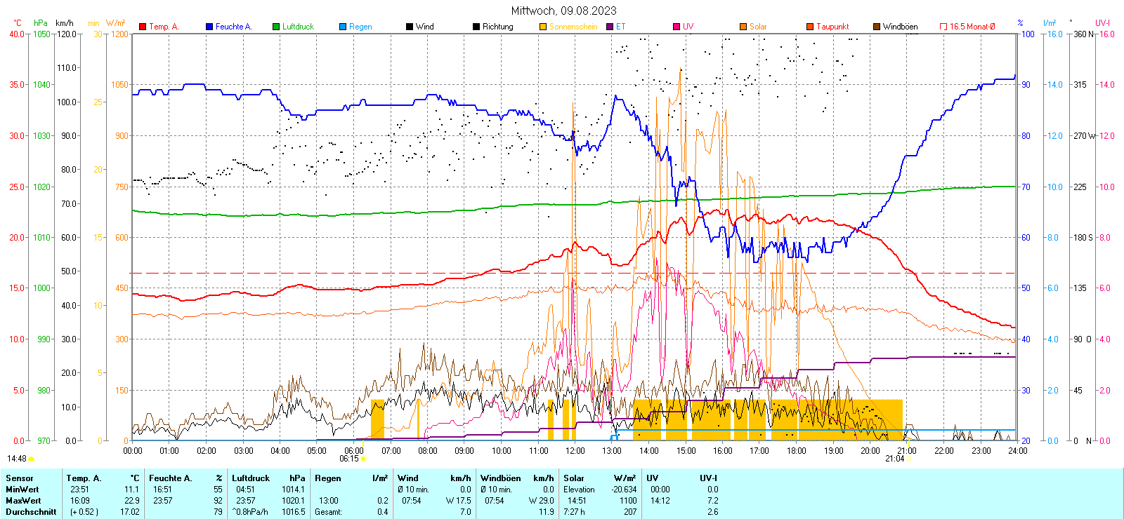The height and width of the screenshot is (519, 1124).
Task: Click the purple ET legend square
Action: 610,27
